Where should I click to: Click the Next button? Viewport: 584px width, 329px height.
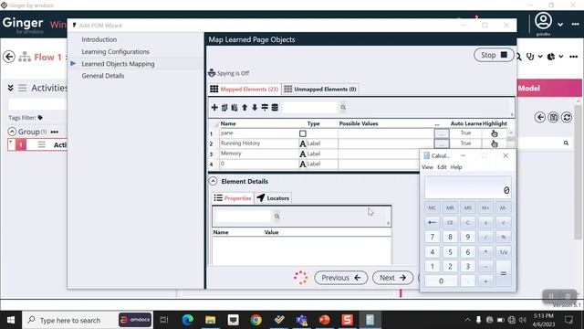(393, 278)
